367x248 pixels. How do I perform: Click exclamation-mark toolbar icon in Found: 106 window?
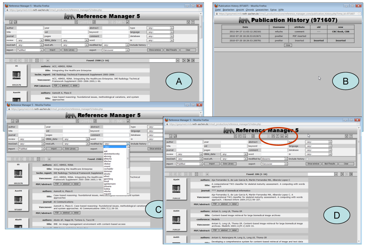point(278,136)
